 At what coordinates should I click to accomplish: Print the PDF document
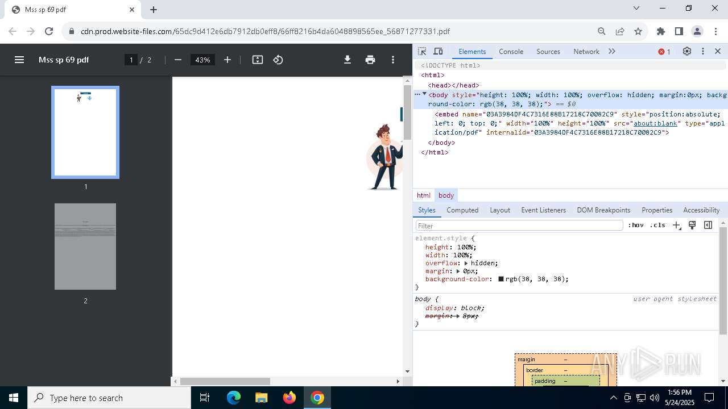(x=370, y=60)
